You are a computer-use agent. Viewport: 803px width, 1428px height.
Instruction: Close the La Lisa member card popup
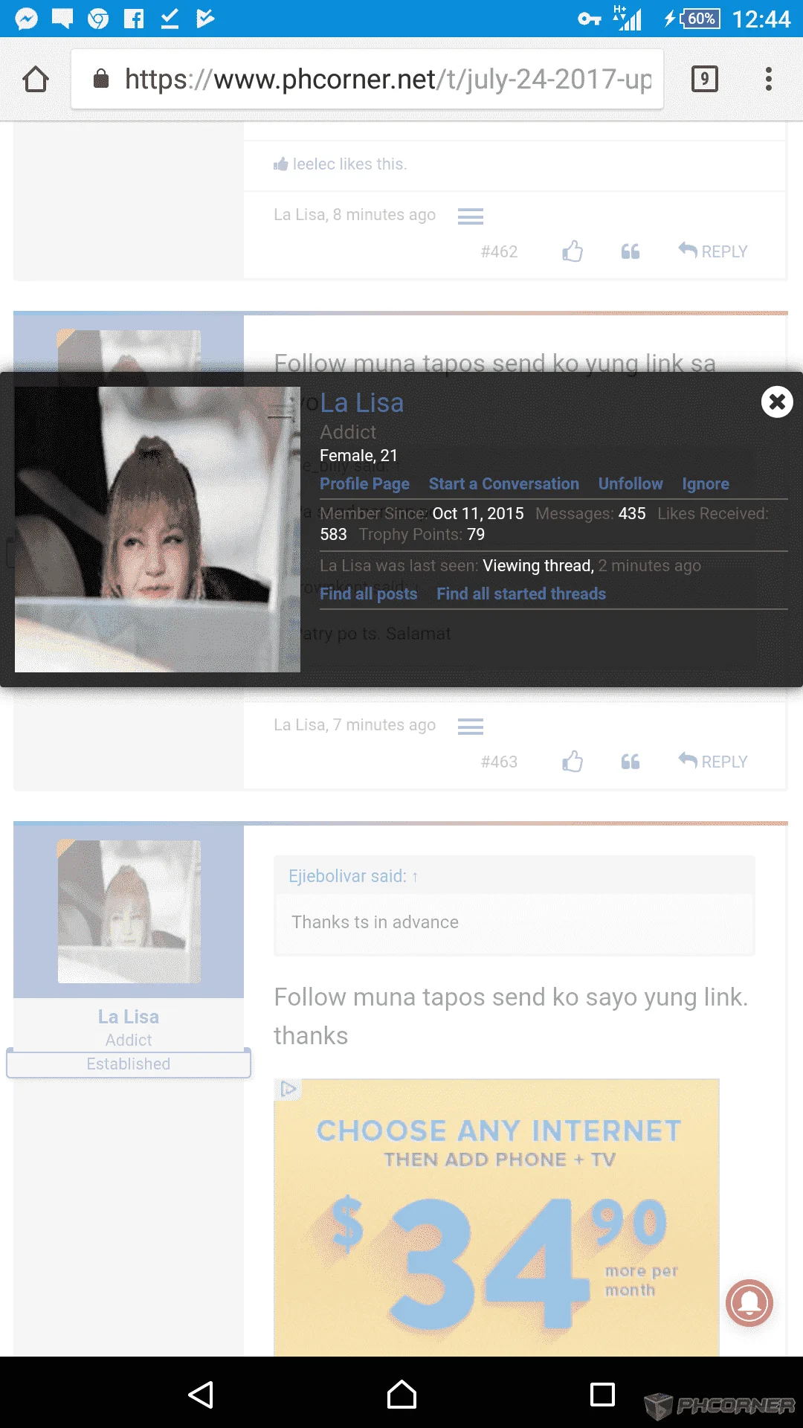777,402
